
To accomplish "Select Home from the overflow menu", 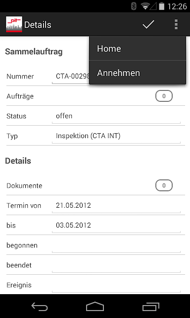I will 138,49.
